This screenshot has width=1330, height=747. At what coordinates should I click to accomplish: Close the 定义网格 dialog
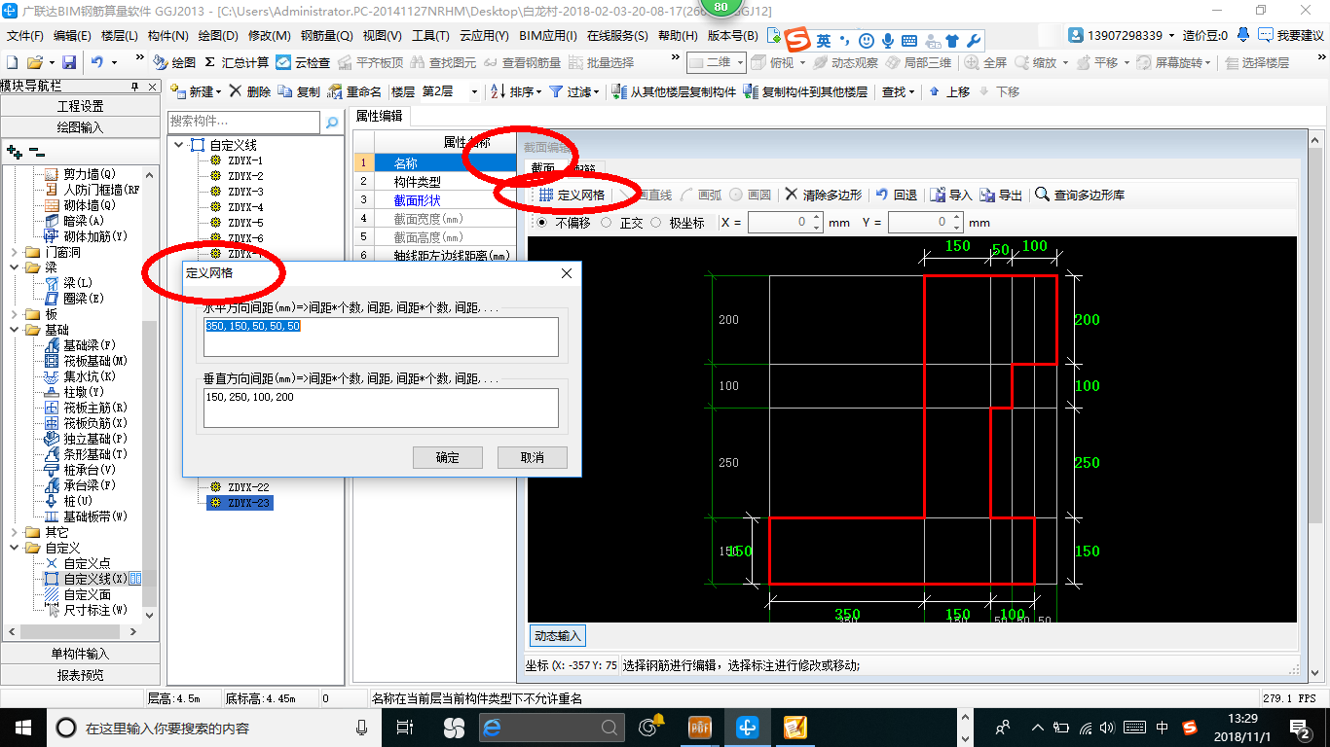[567, 273]
